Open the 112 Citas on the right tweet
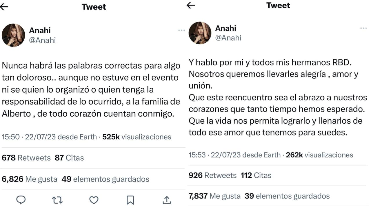This screenshot has height=208, width=371. click(256, 175)
